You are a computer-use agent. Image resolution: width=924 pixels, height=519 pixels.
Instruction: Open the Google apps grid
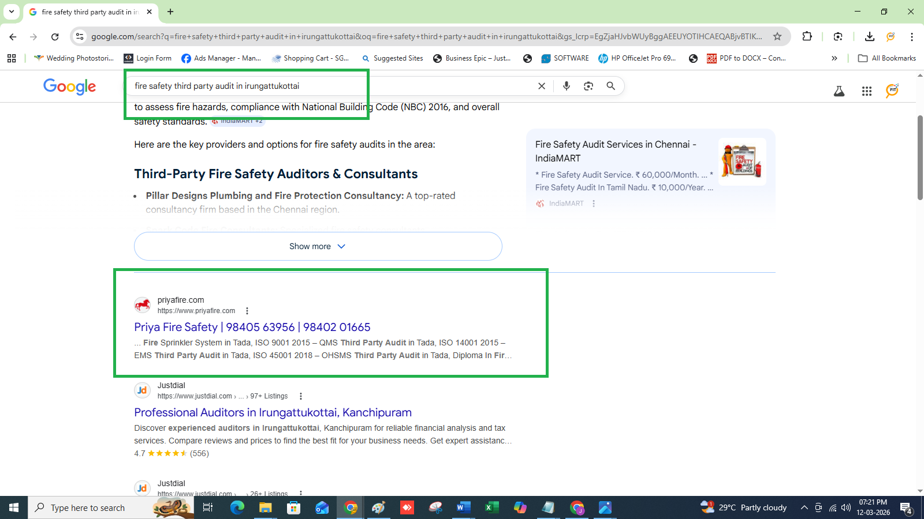point(866,91)
